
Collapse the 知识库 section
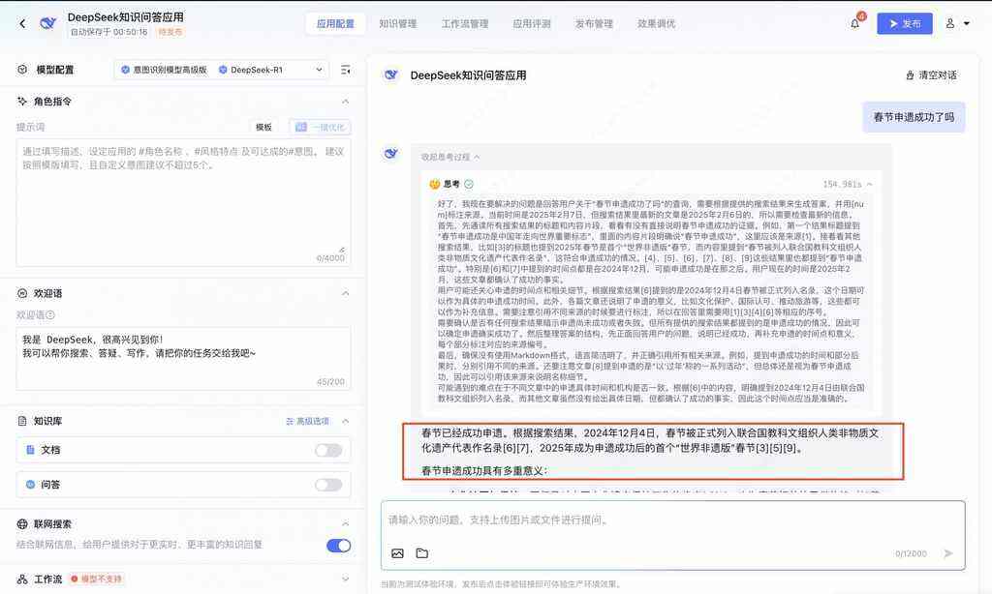coord(346,421)
